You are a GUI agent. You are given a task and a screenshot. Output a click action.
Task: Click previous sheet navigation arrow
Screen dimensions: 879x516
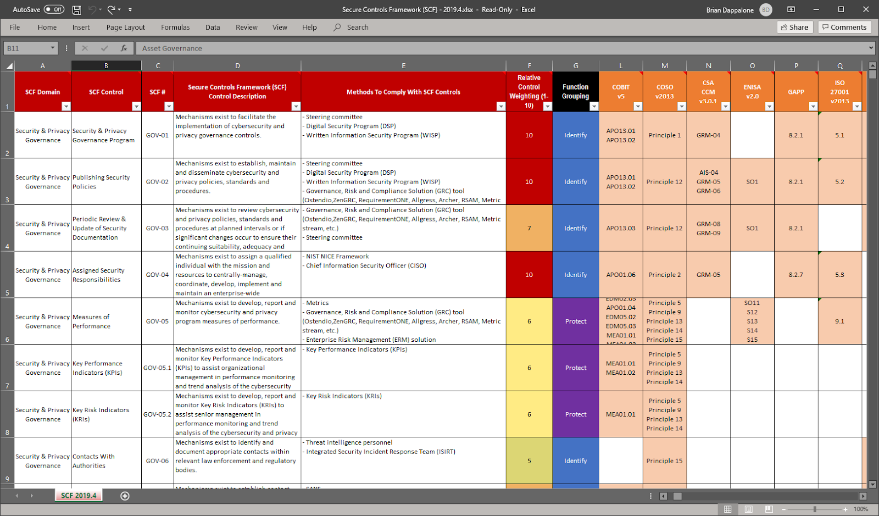(17, 496)
